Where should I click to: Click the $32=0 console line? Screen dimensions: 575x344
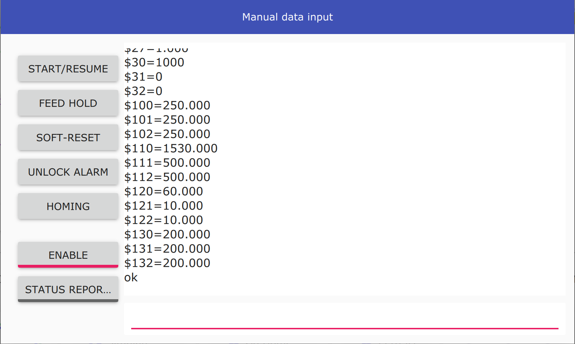[143, 91]
